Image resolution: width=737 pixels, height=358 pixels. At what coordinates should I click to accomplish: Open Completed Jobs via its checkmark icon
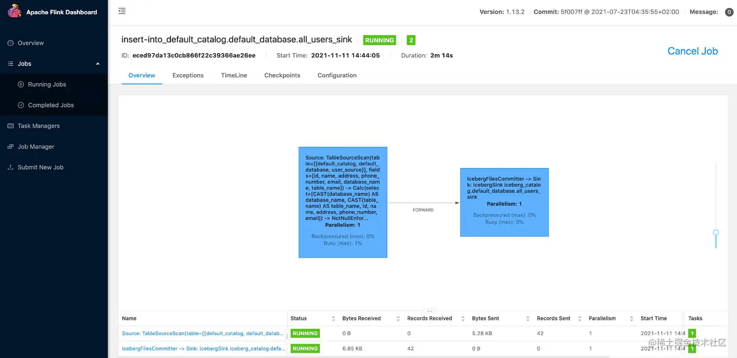tap(20, 105)
